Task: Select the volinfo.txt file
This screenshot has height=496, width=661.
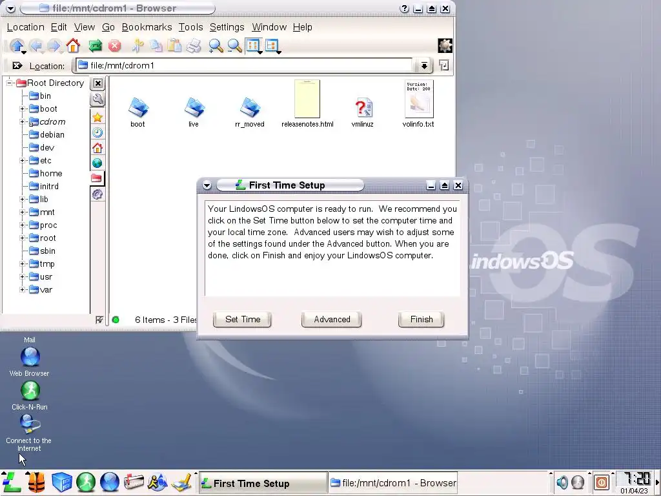Action: pyautogui.click(x=418, y=104)
